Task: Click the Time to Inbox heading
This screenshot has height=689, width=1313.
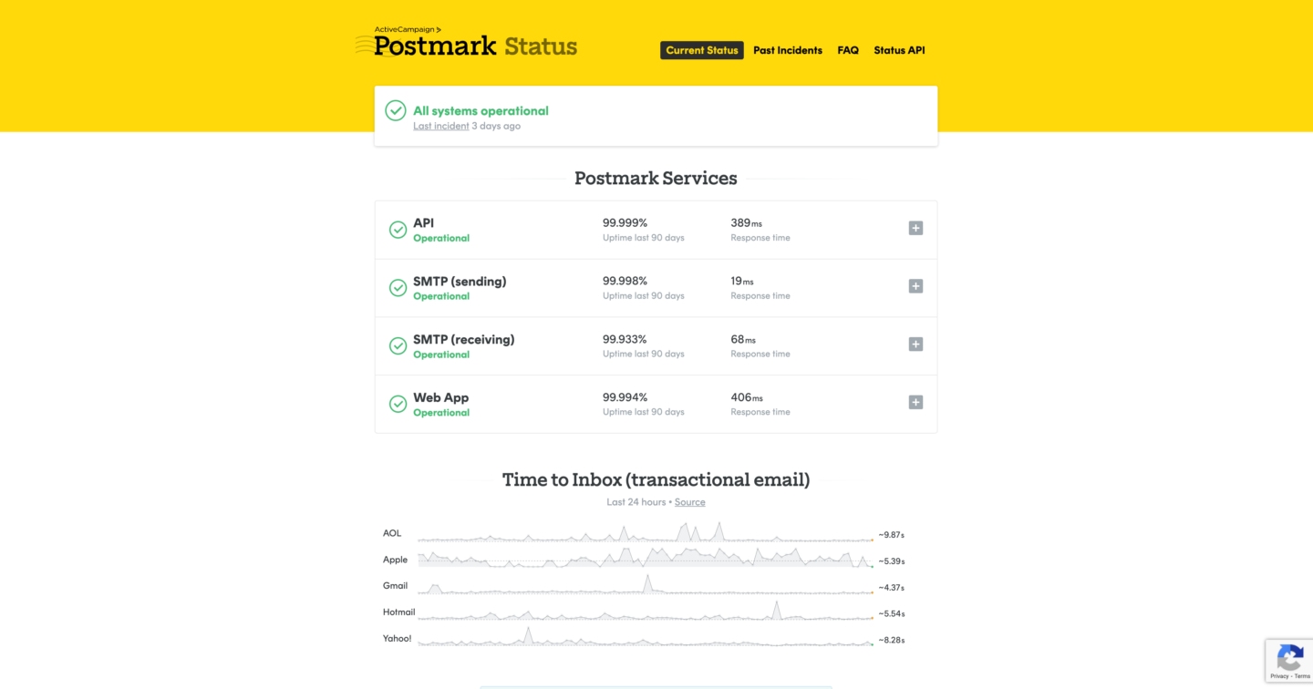Action: coord(656,479)
